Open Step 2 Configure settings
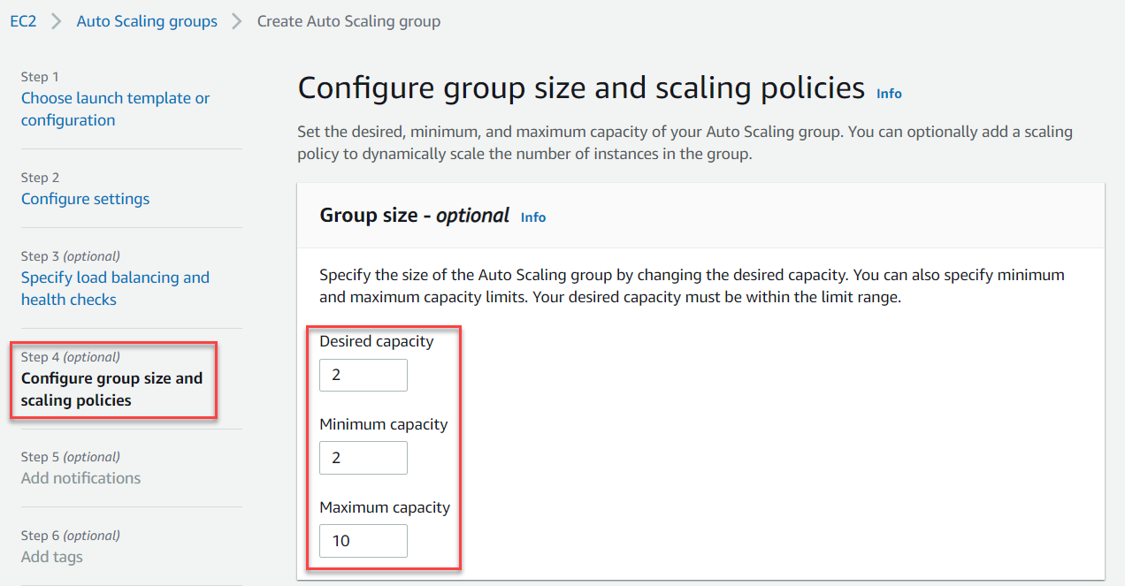 (85, 199)
